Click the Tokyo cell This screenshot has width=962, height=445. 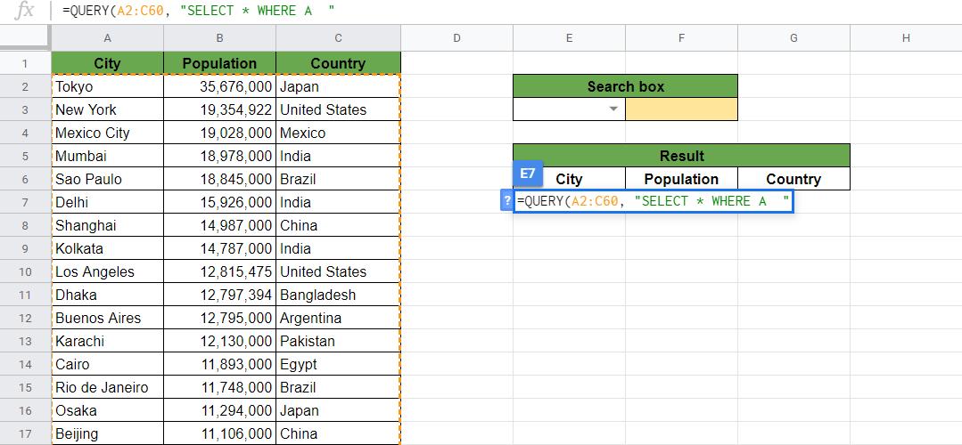(107, 86)
